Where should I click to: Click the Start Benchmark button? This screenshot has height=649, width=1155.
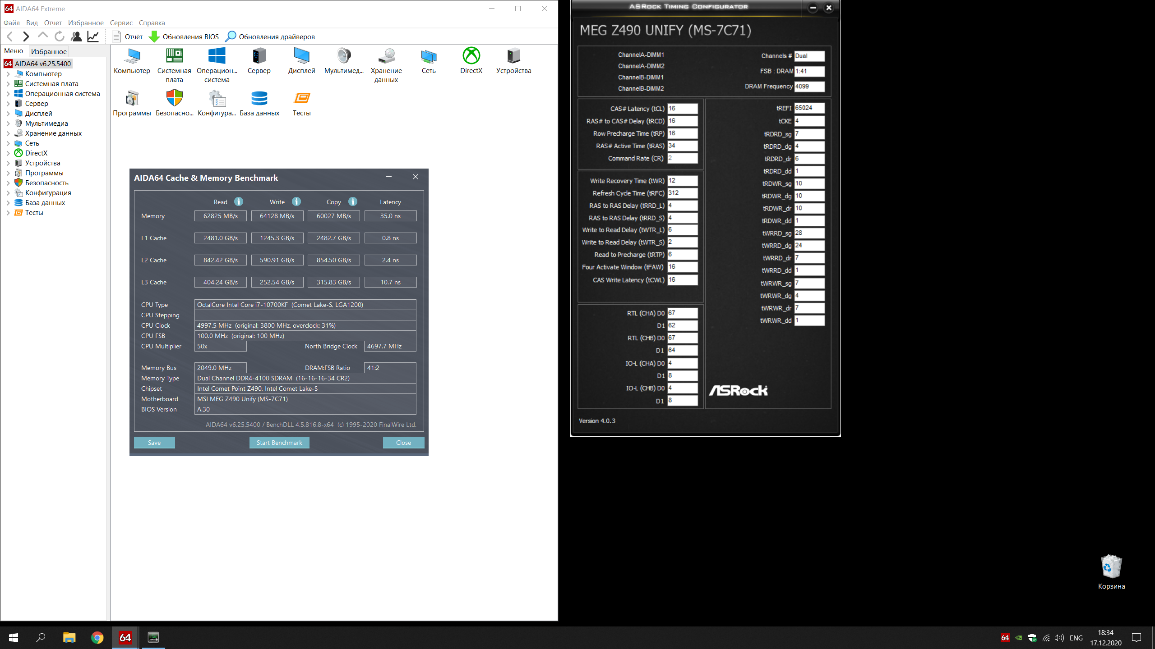pyautogui.click(x=279, y=443)
